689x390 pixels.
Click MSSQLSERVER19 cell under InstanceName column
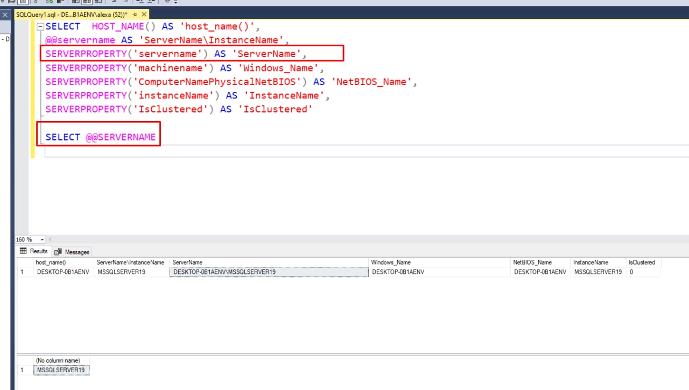pos(599,272)
